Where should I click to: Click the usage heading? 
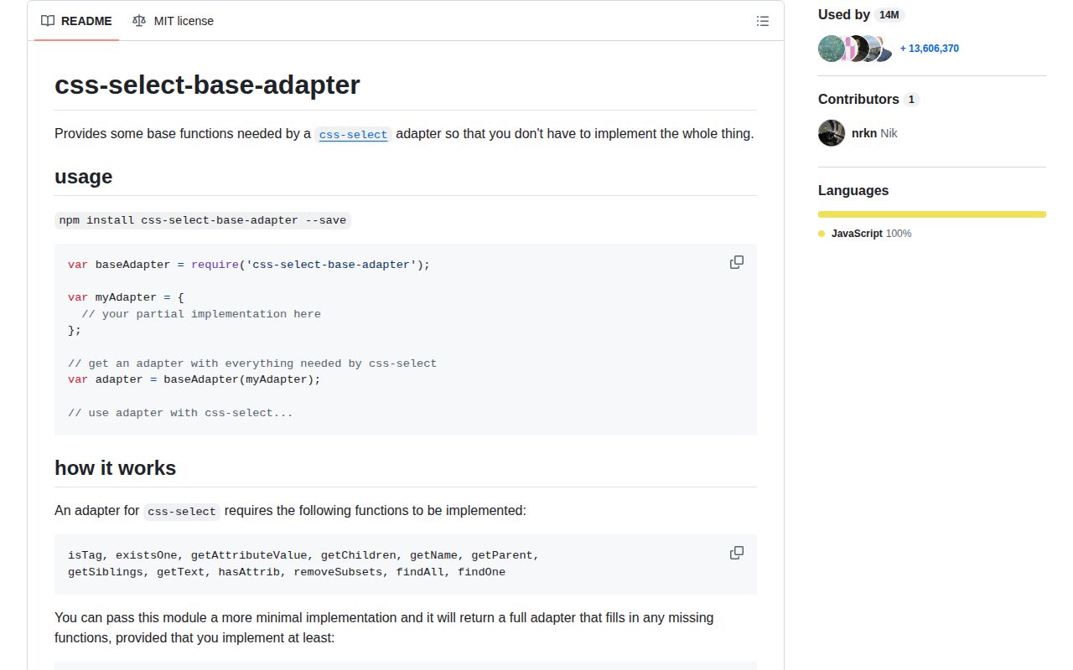83,177
